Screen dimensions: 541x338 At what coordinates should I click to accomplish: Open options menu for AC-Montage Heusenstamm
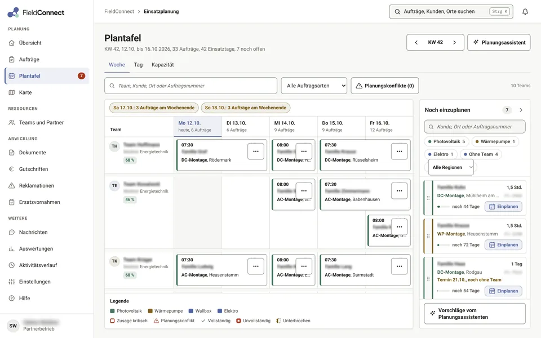point(256,266)
